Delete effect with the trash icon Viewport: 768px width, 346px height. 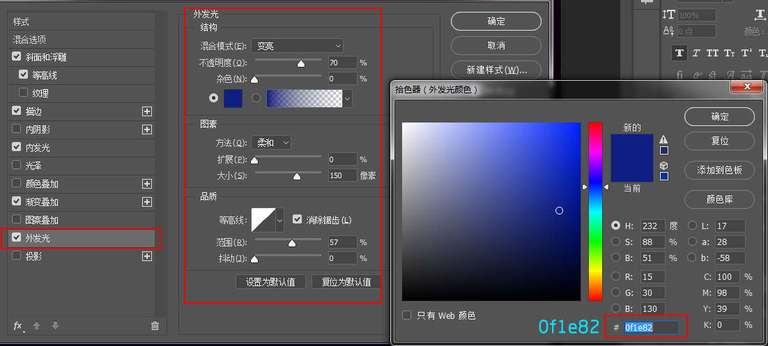click(155, 326)
